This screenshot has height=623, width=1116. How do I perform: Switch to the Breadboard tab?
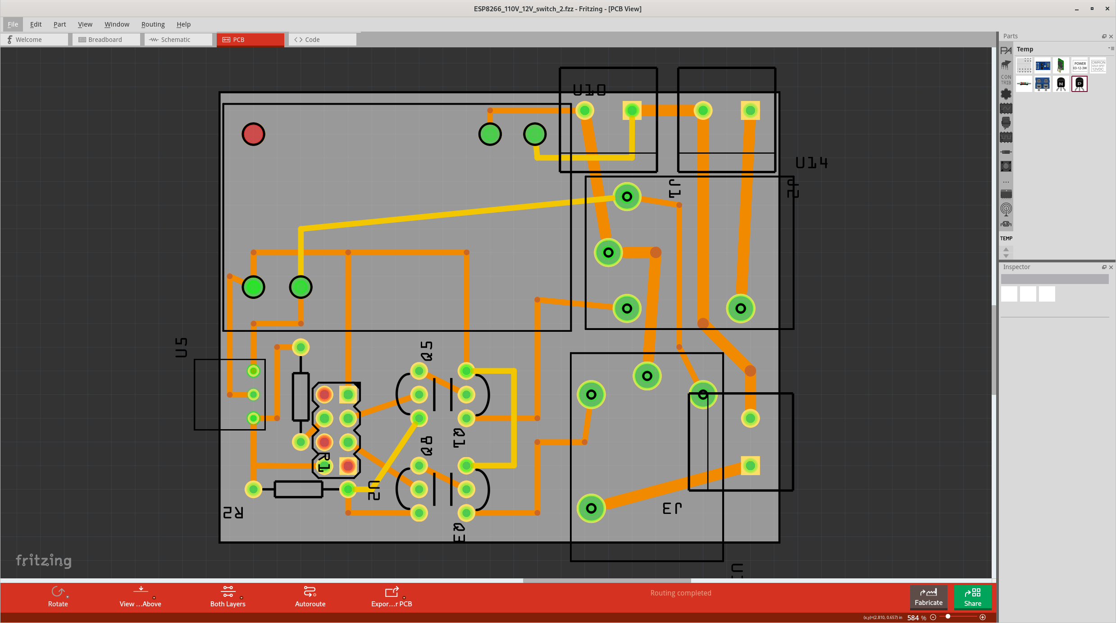[x=104, y=39]
